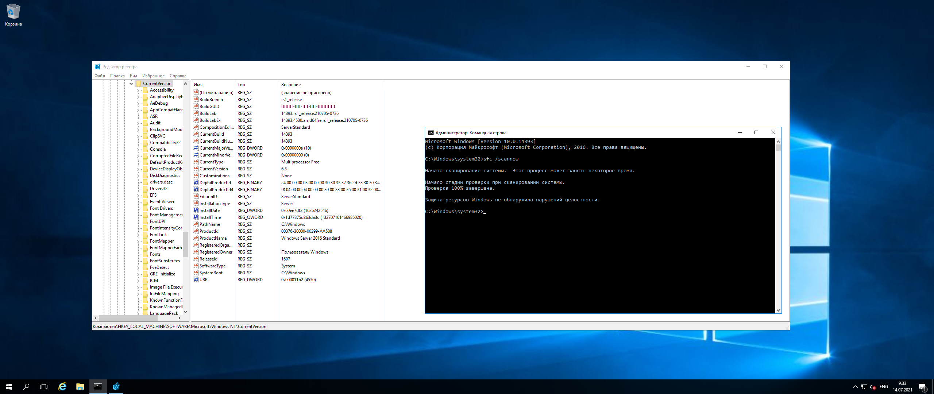Select the FveDetect tree key

tap(159, 267)
